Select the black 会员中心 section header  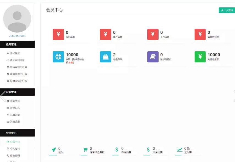(17, 133)
